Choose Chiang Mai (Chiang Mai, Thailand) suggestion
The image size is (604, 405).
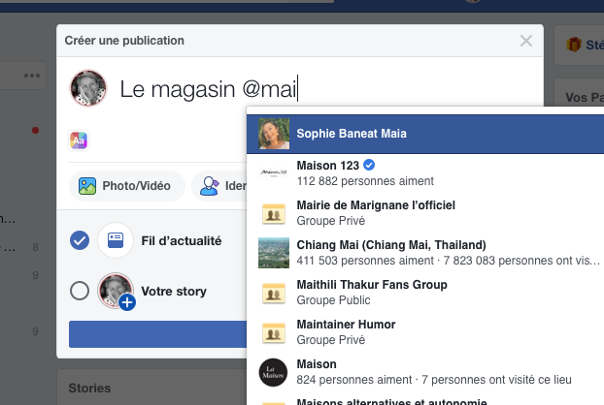point(425,253)
